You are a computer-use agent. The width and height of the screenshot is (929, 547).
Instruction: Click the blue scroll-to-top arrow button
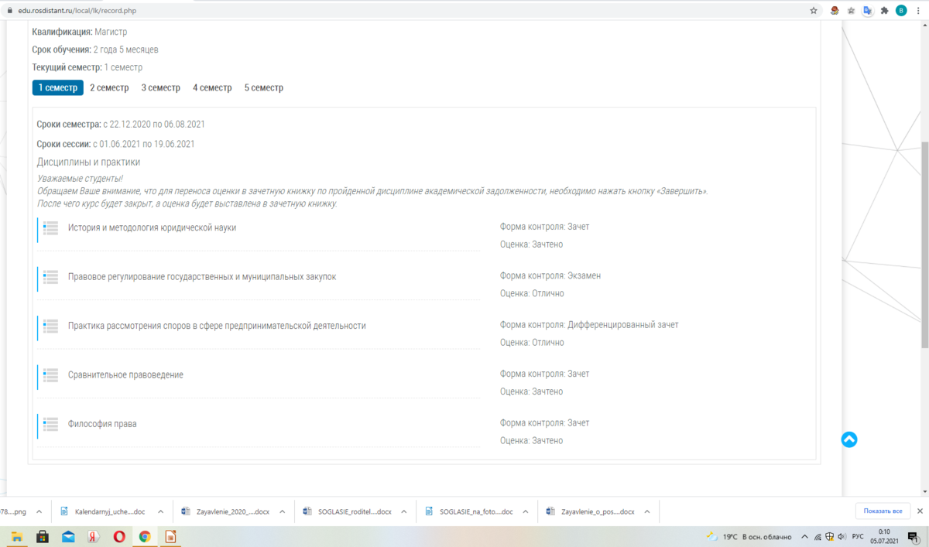(849, 439)
